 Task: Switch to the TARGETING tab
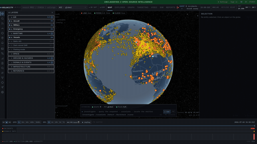(x=142, y=7)
